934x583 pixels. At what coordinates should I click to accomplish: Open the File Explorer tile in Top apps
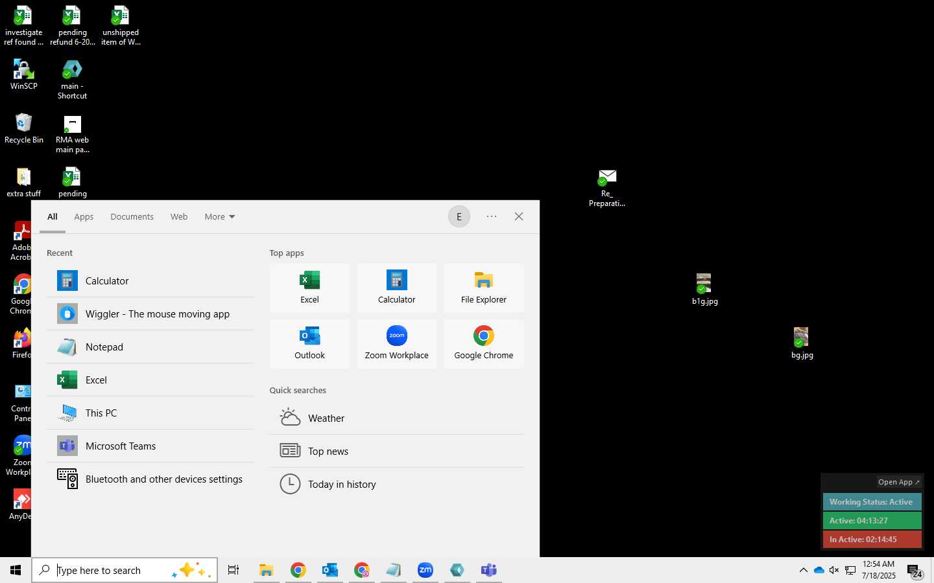484,288
